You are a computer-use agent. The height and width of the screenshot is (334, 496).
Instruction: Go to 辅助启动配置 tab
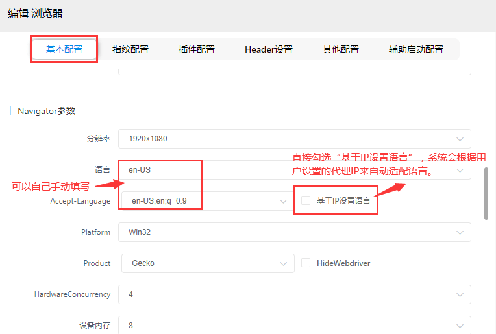click(415, 49)
